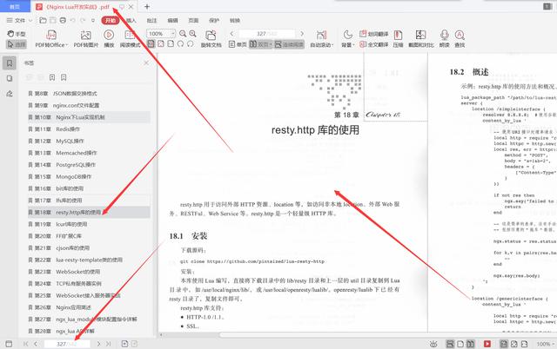Open a new tab with plus button
The height and width of the screenshot is (349, 557).
tap(147, 6)
